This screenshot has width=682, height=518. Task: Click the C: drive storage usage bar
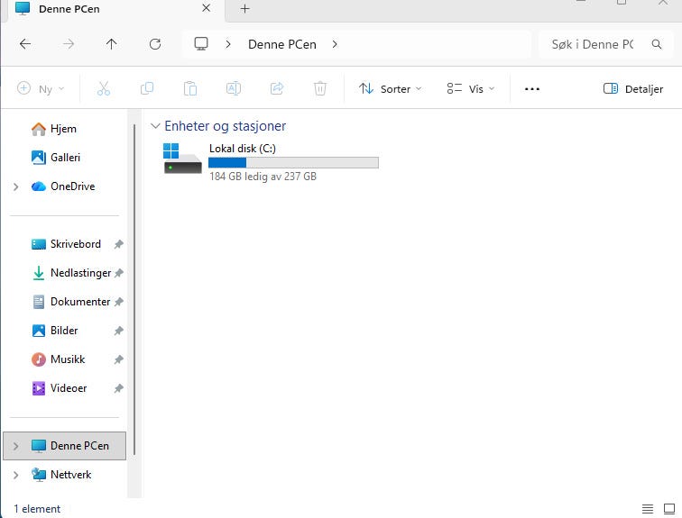[x=293, y=162]
